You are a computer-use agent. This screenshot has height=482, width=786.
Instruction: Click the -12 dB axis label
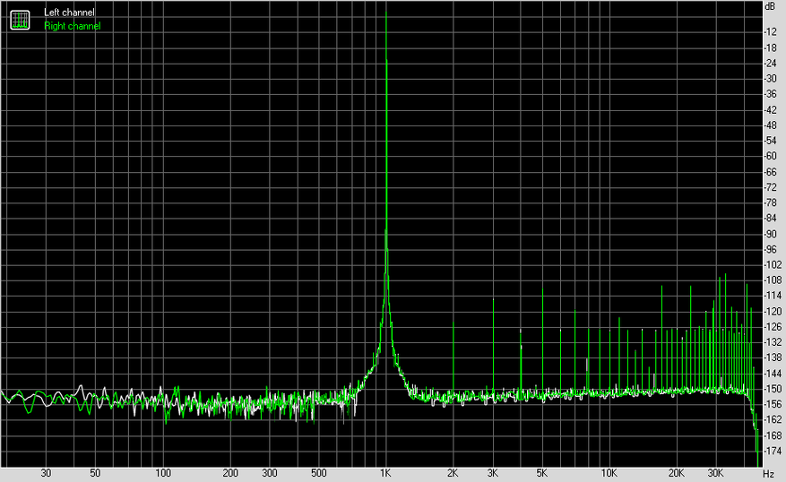pos(770,31)
